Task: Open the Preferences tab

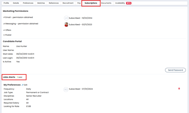Action: (x=28, y=3)
